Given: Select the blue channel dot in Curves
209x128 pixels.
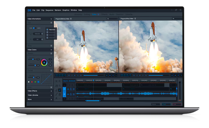Looking at the screenshot, I should pos(38,82).
